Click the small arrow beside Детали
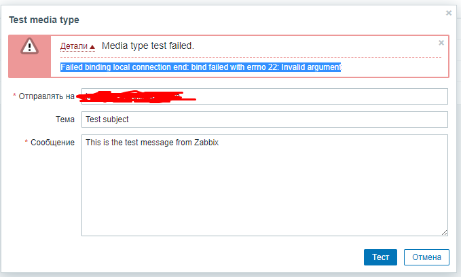 pyautogui.click(x=92, y=47)
